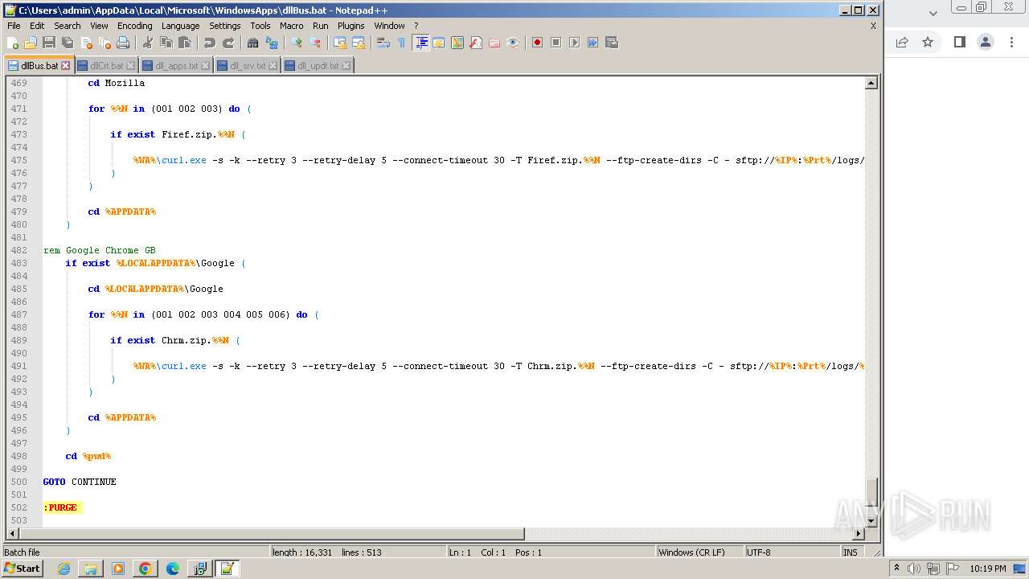This screenshot has width=1029, height=579.
Task: Start macro recording with red dot
Action: pyautogui.click(x=537, y=43)
